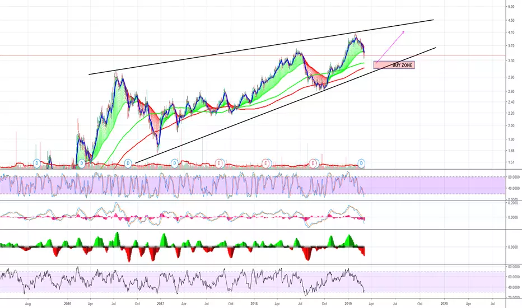
Task: Click the pink earnings marker near March 2018
Action: (265, 163)
